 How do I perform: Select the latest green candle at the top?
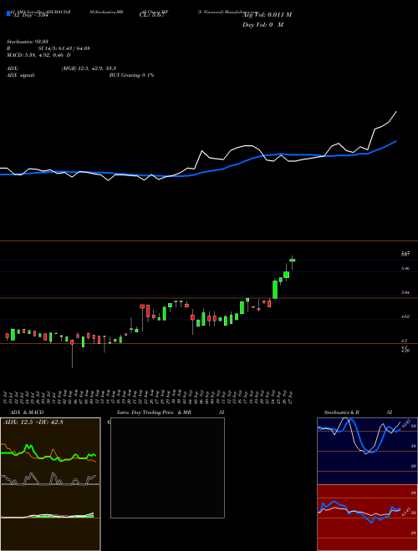coord(292,260)
